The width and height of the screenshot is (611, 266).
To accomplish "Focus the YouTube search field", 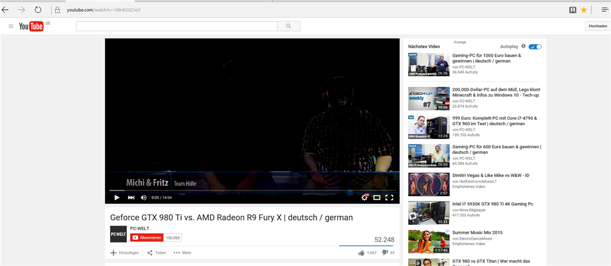I will click(x=177, y=26).
